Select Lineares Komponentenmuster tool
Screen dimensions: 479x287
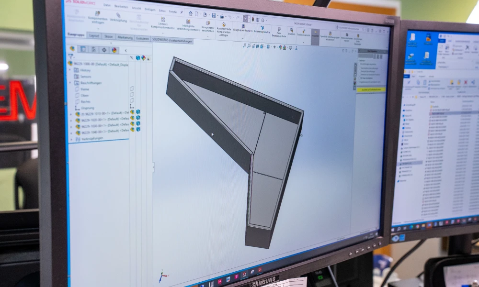162,24
